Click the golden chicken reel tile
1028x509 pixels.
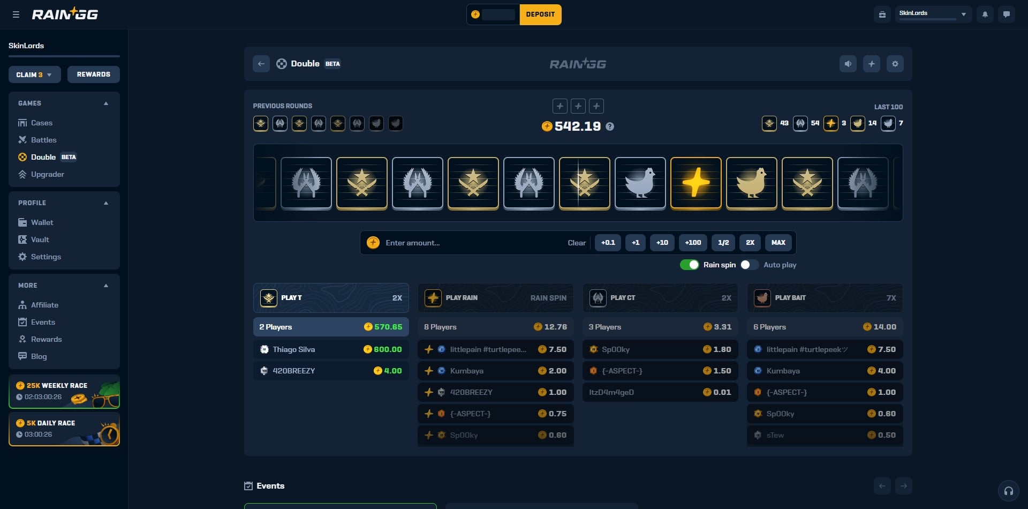tap(751, 183)
